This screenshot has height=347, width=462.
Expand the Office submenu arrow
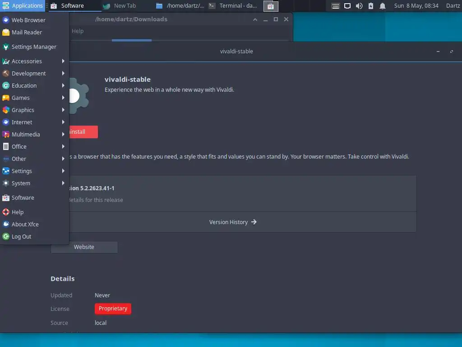pos(63,146)
